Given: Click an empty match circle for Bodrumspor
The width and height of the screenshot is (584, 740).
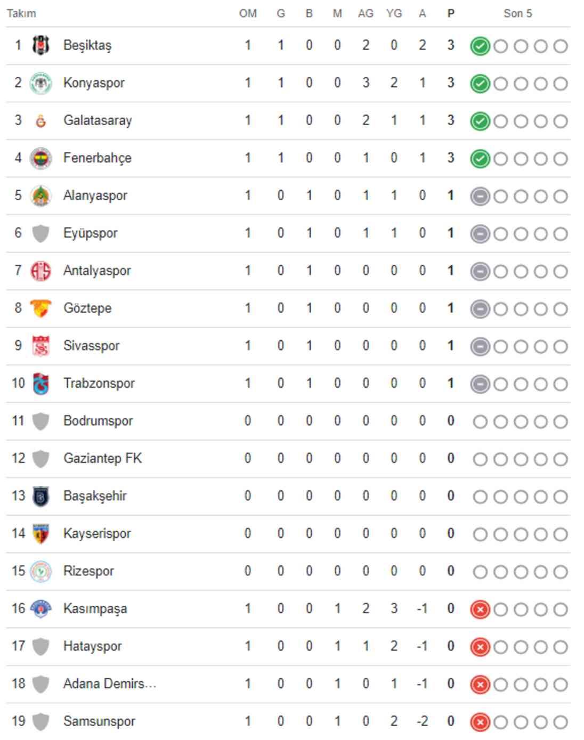Looking at the screenshot, I should pyautogui.click(x=480, y=420).
